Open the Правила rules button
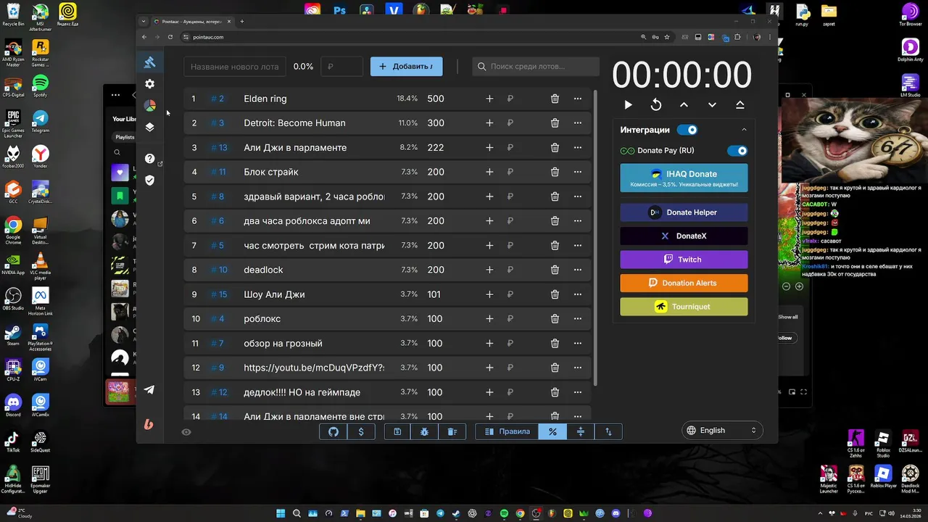 pyautogui.click(x=507, y=431)
